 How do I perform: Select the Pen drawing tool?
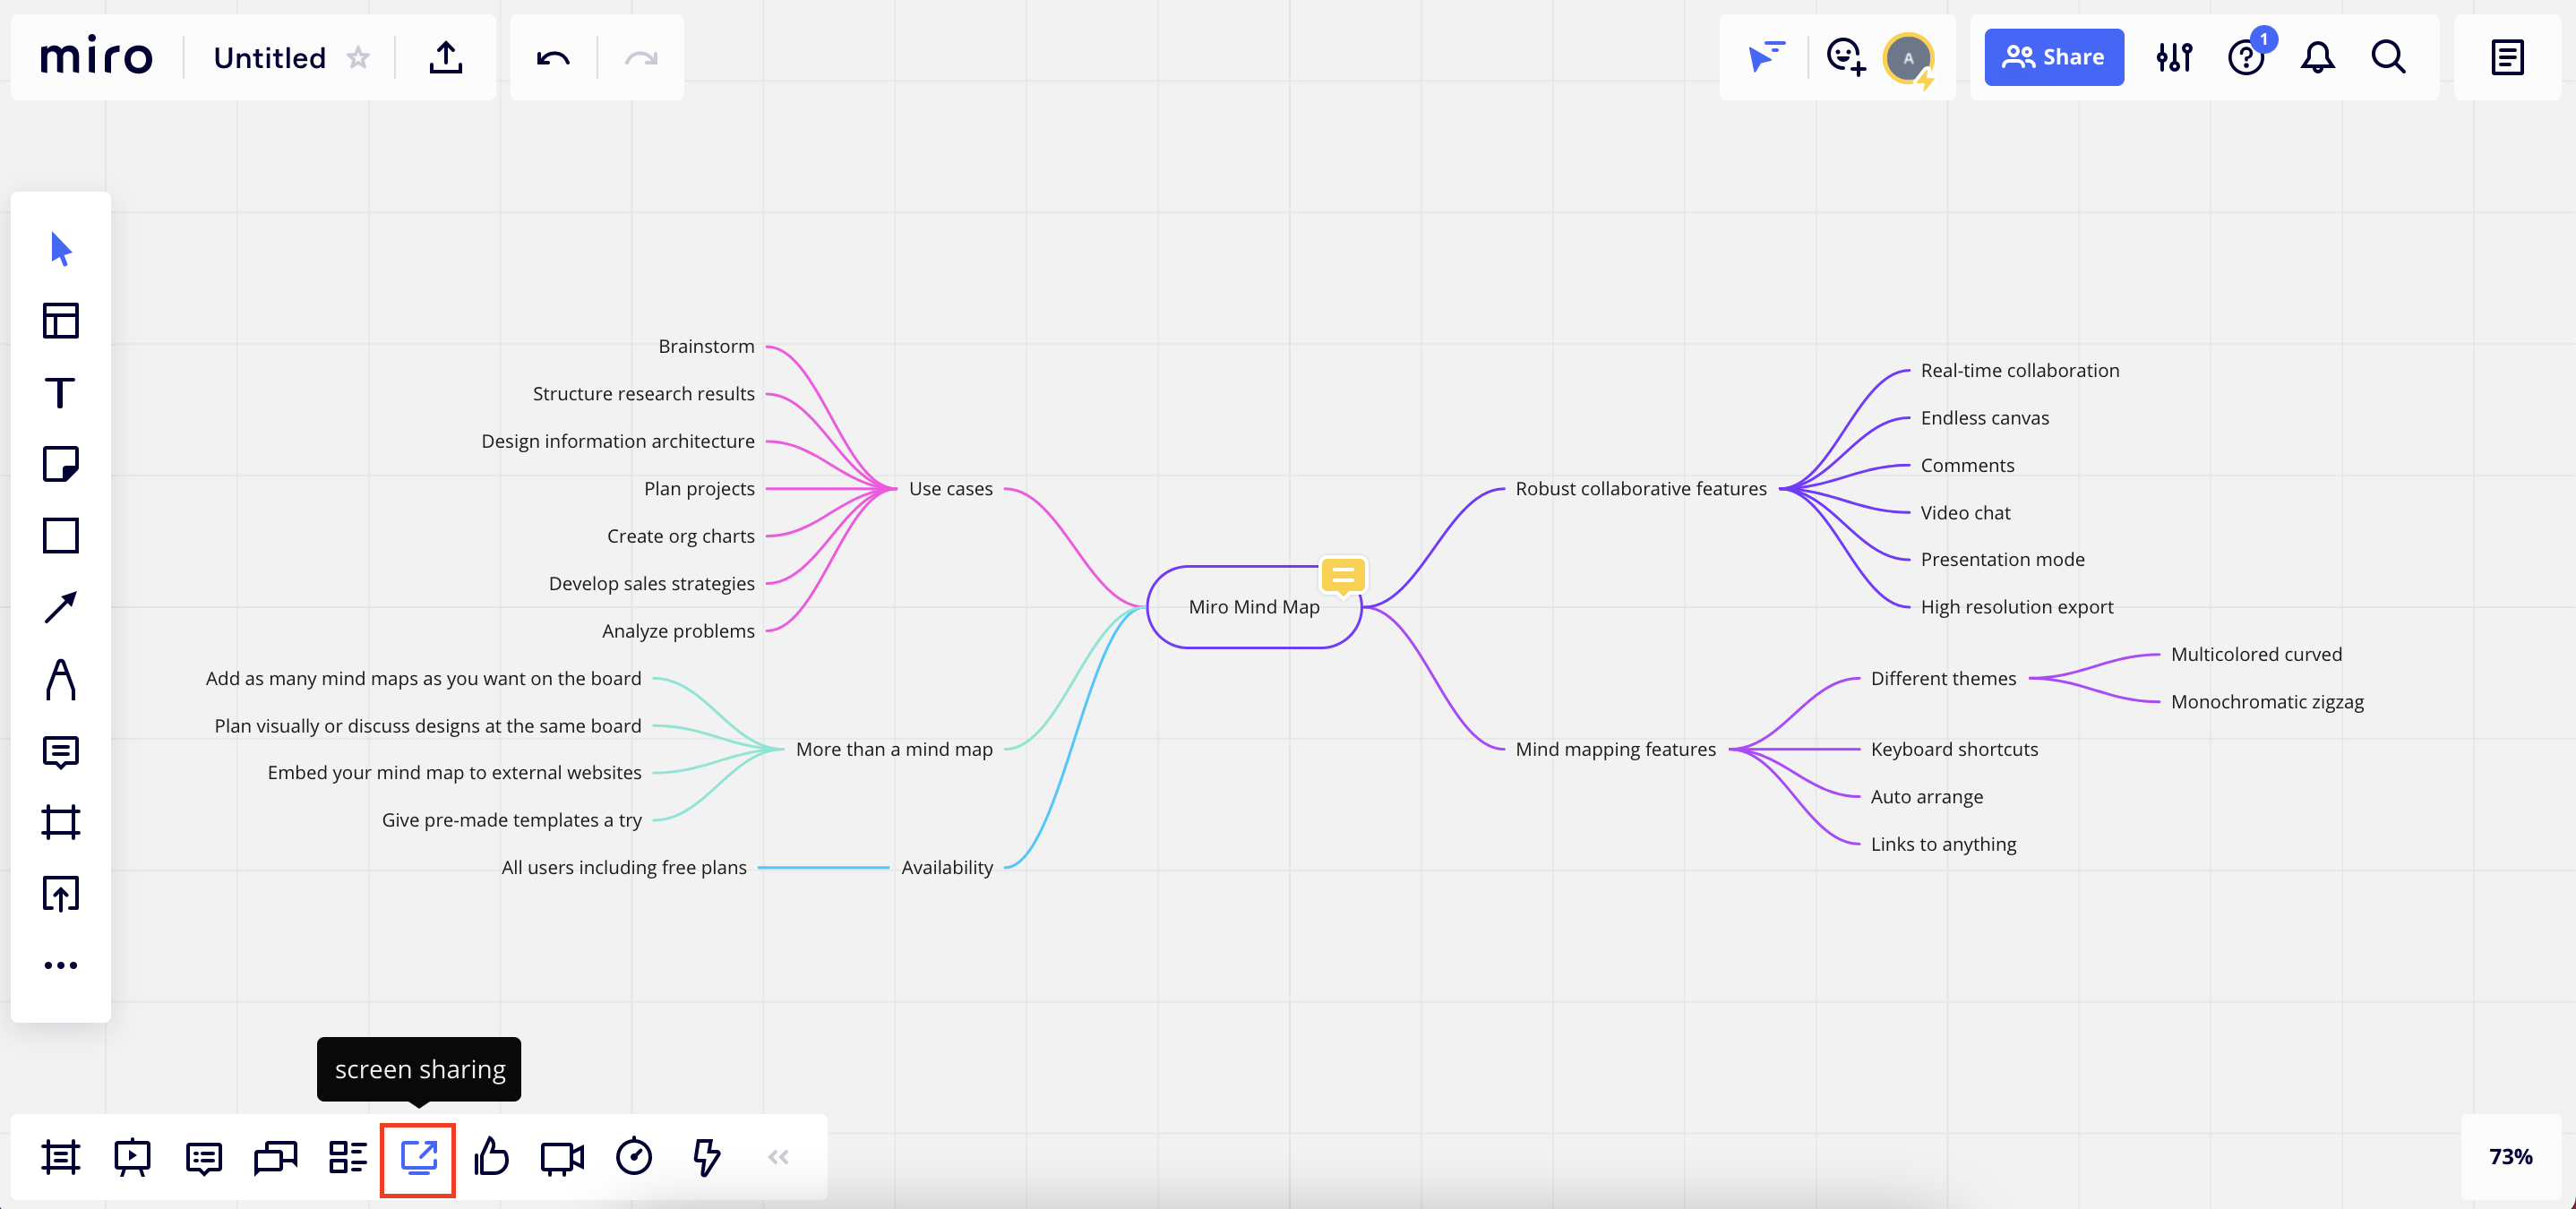tap(60, 680)
